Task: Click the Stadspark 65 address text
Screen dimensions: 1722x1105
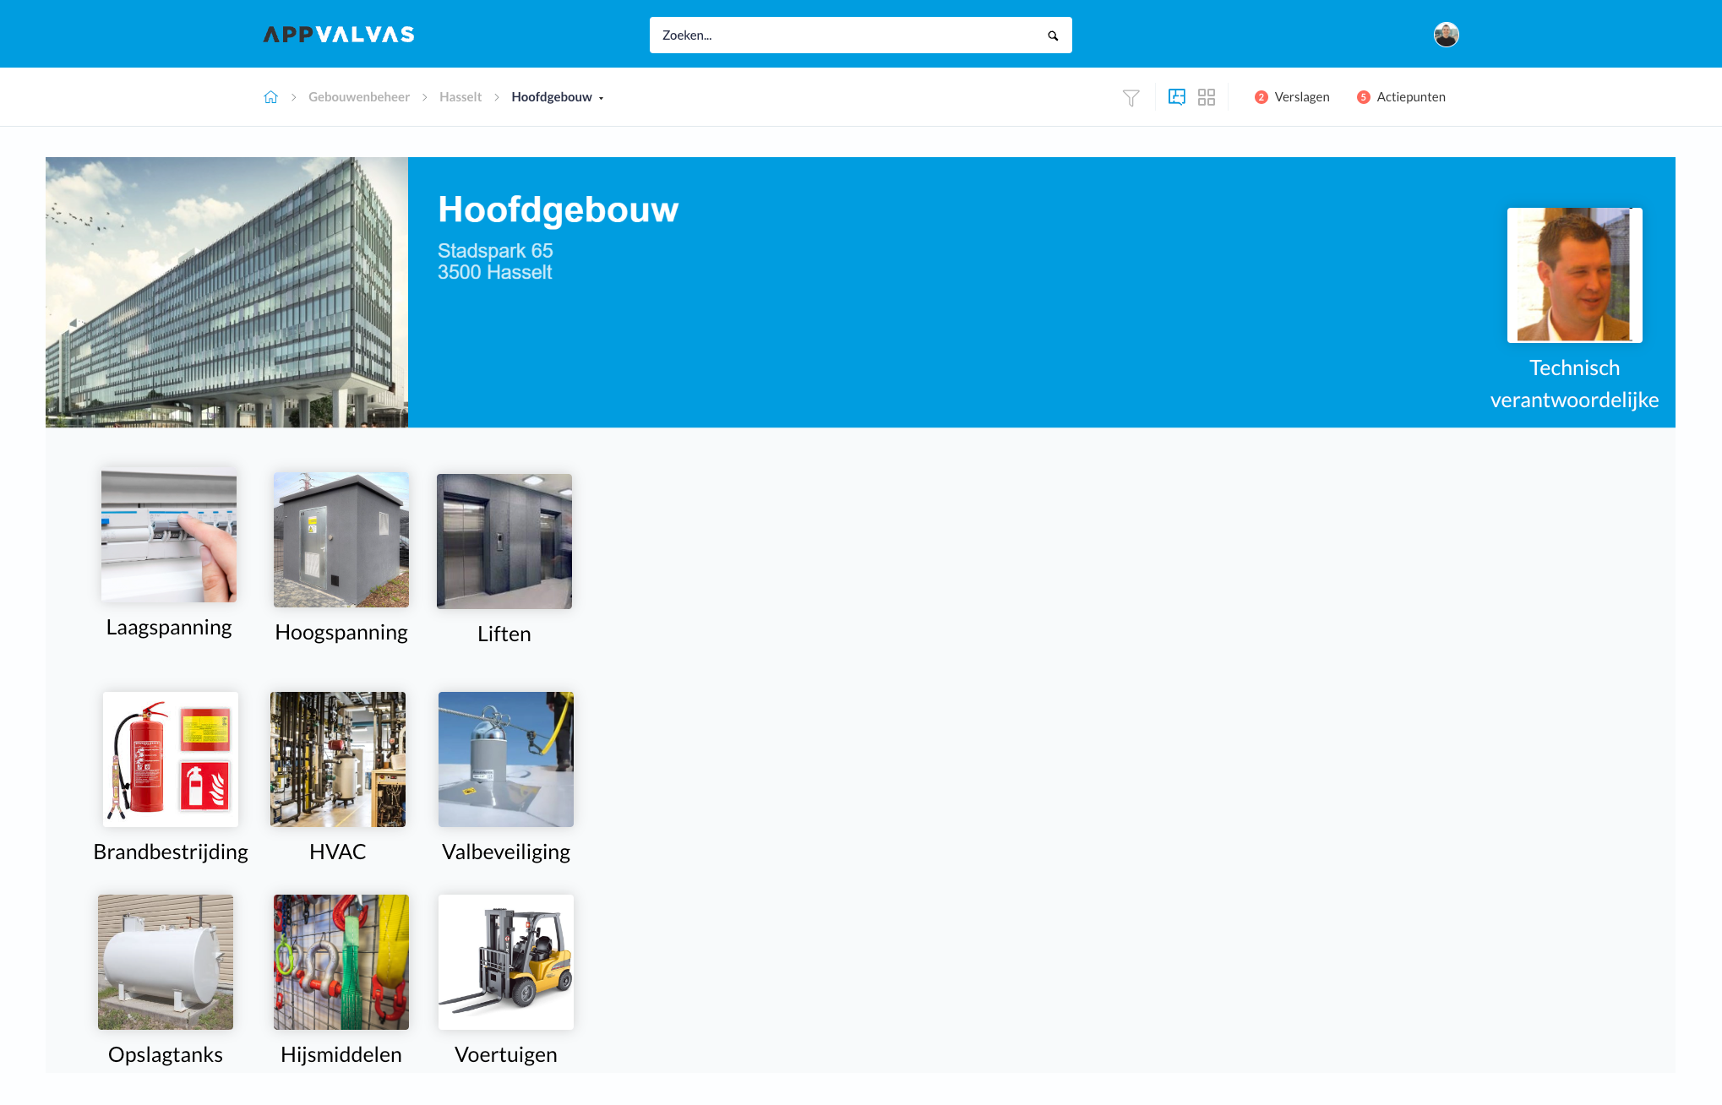Action: tap(495, 251)
